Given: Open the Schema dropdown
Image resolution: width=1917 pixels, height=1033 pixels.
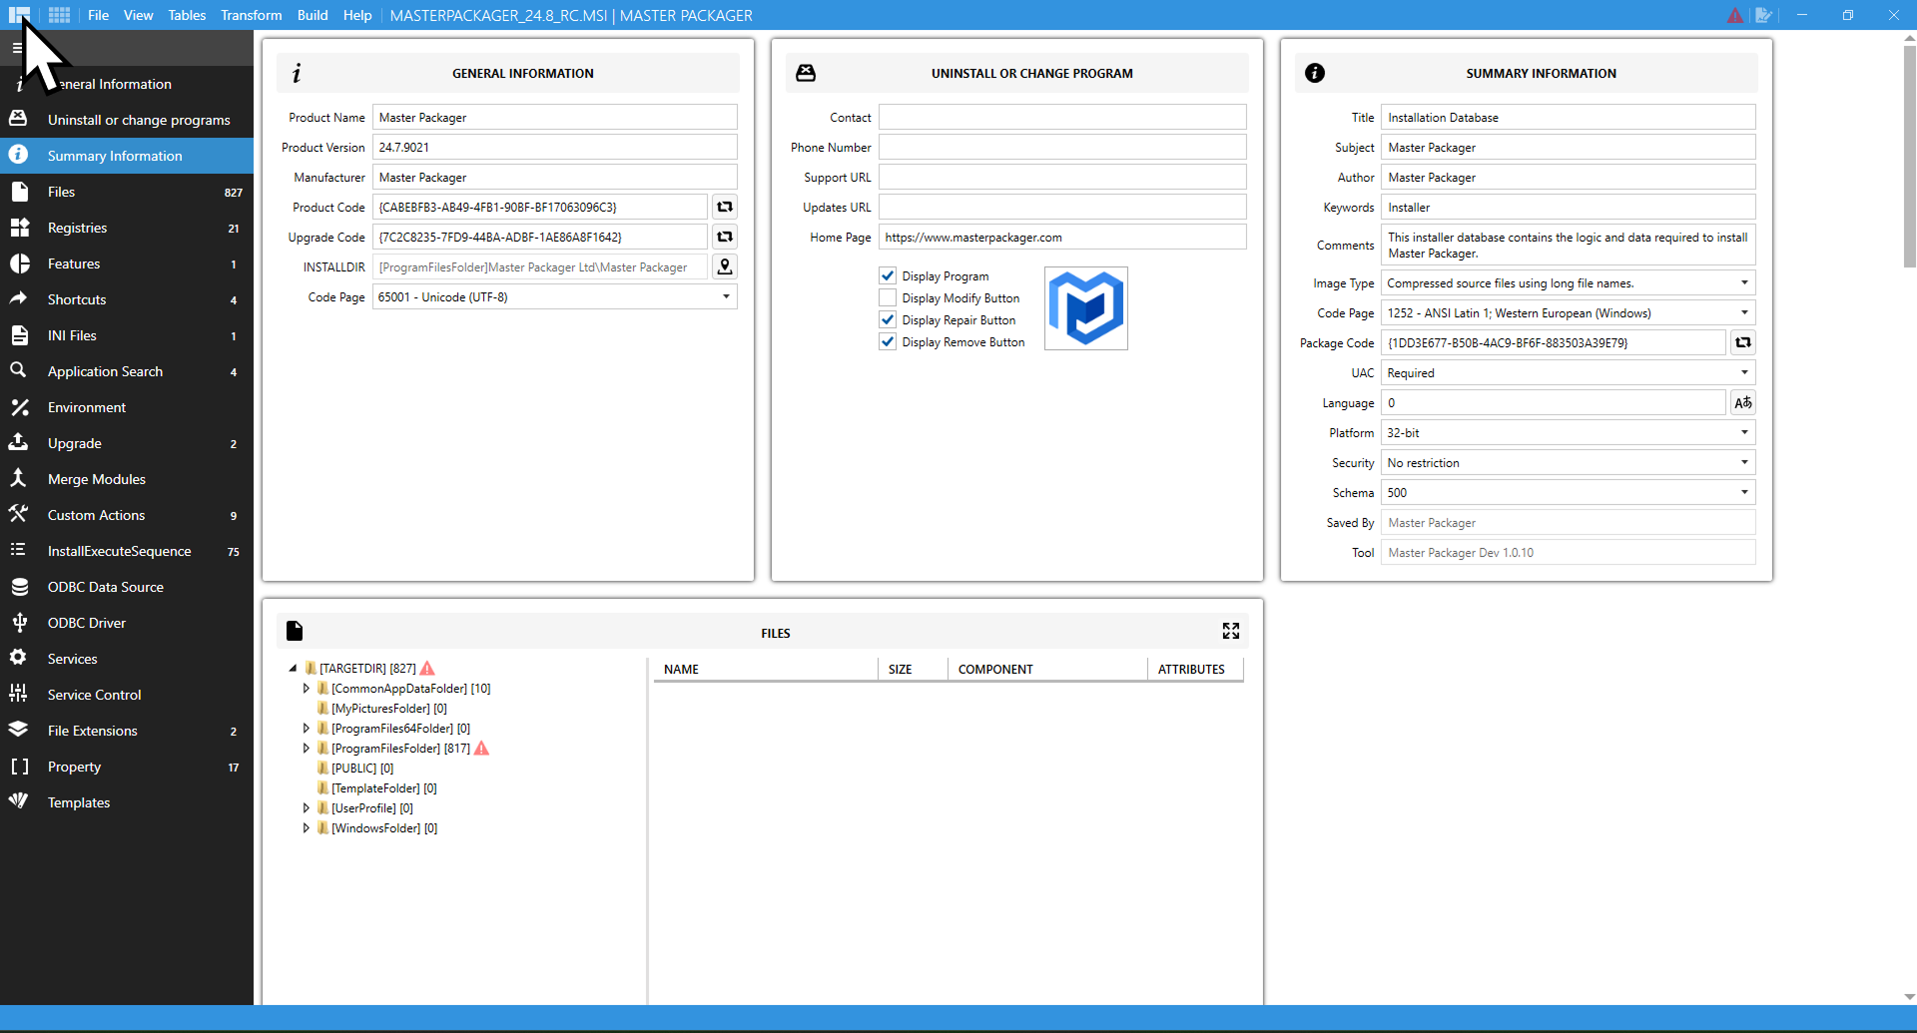Looking at the screenshot, I should click(x=1744, y=492).
